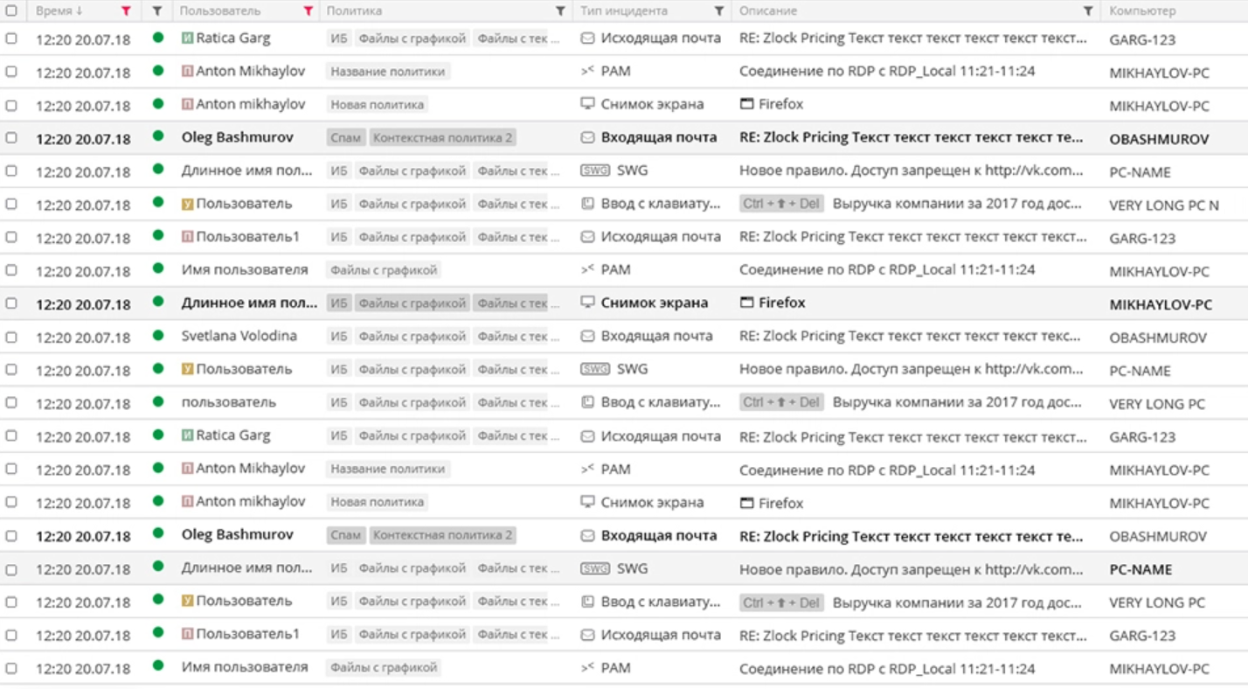Click the mail icon in Svetlana Volodina's row
The height and width of the screenshot is (689, 1248).
[x=587, y=337]
